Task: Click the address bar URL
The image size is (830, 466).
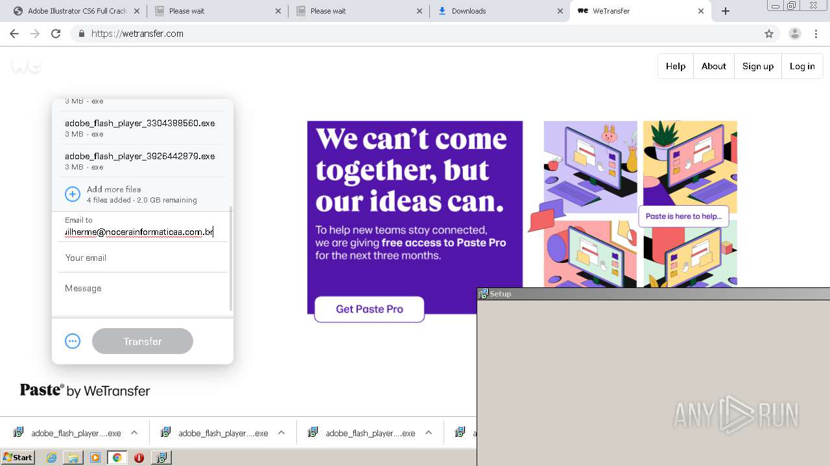Action: (137, 34)
